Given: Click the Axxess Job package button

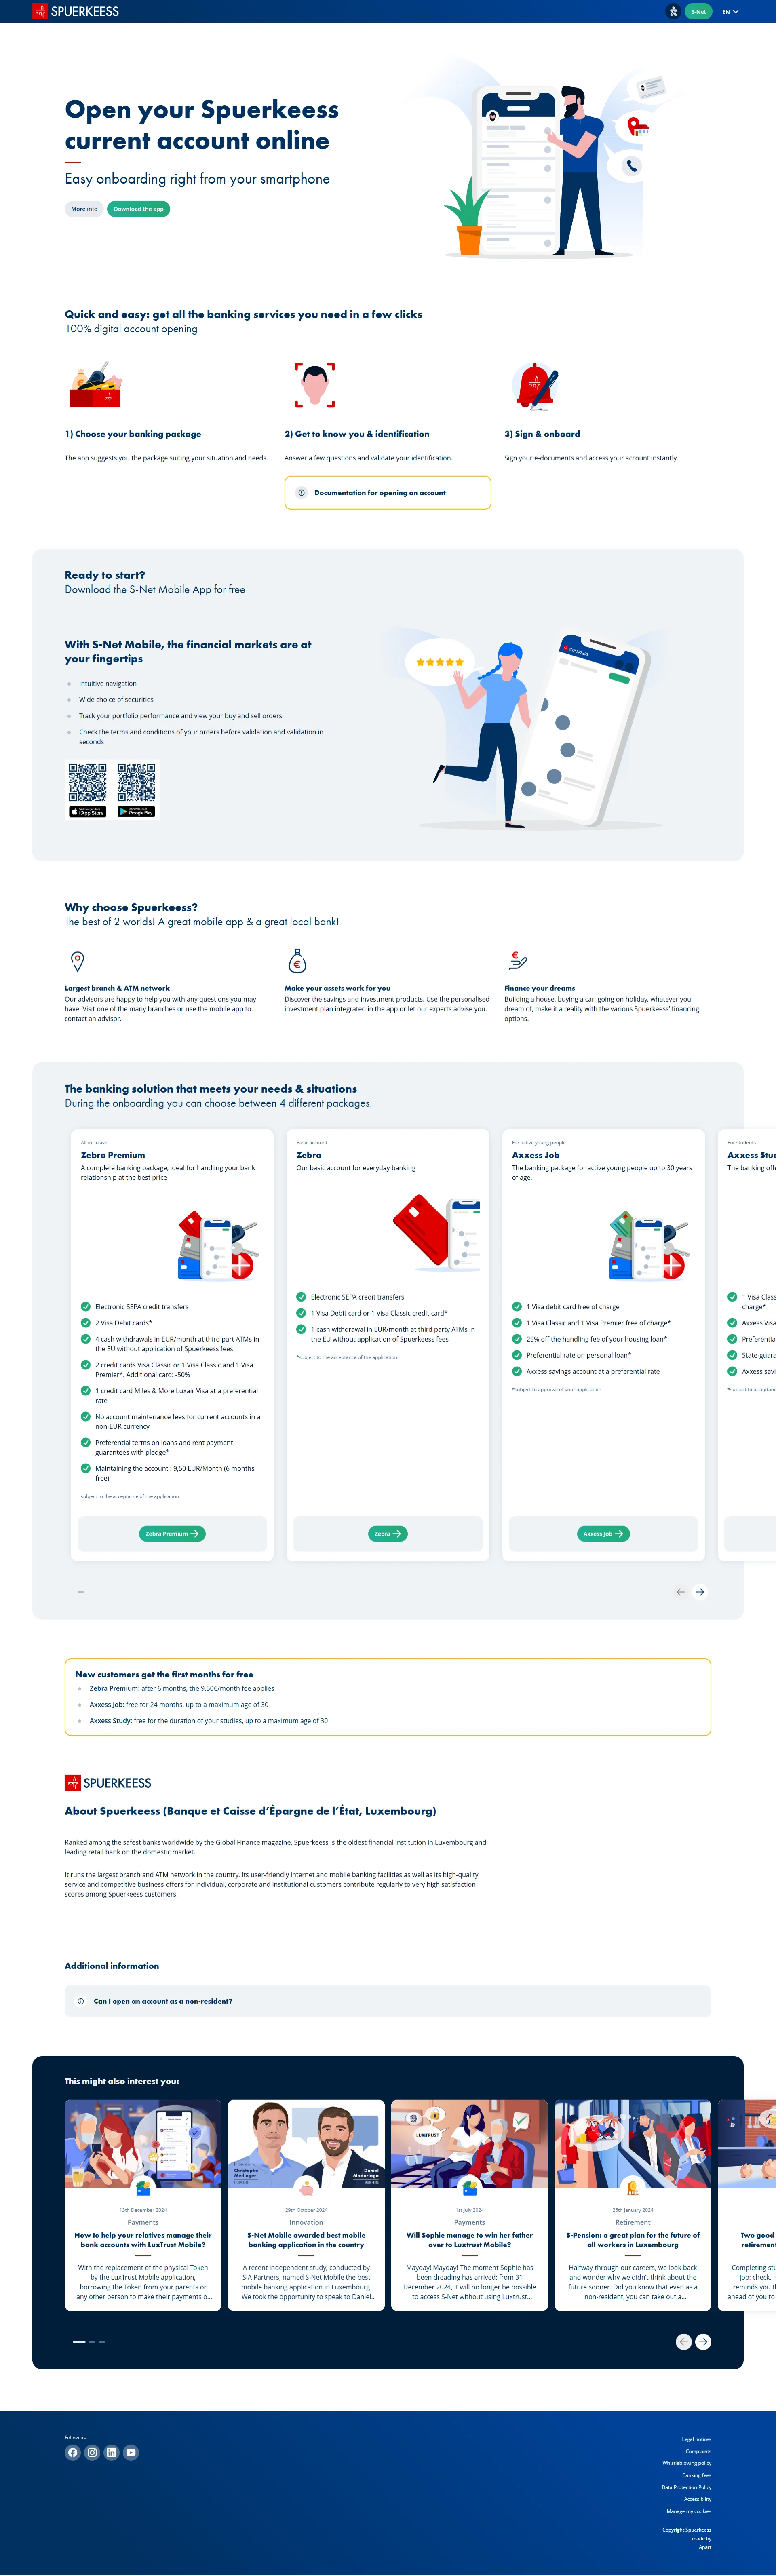Looking at the screenshot, I should pos(603,1533).
